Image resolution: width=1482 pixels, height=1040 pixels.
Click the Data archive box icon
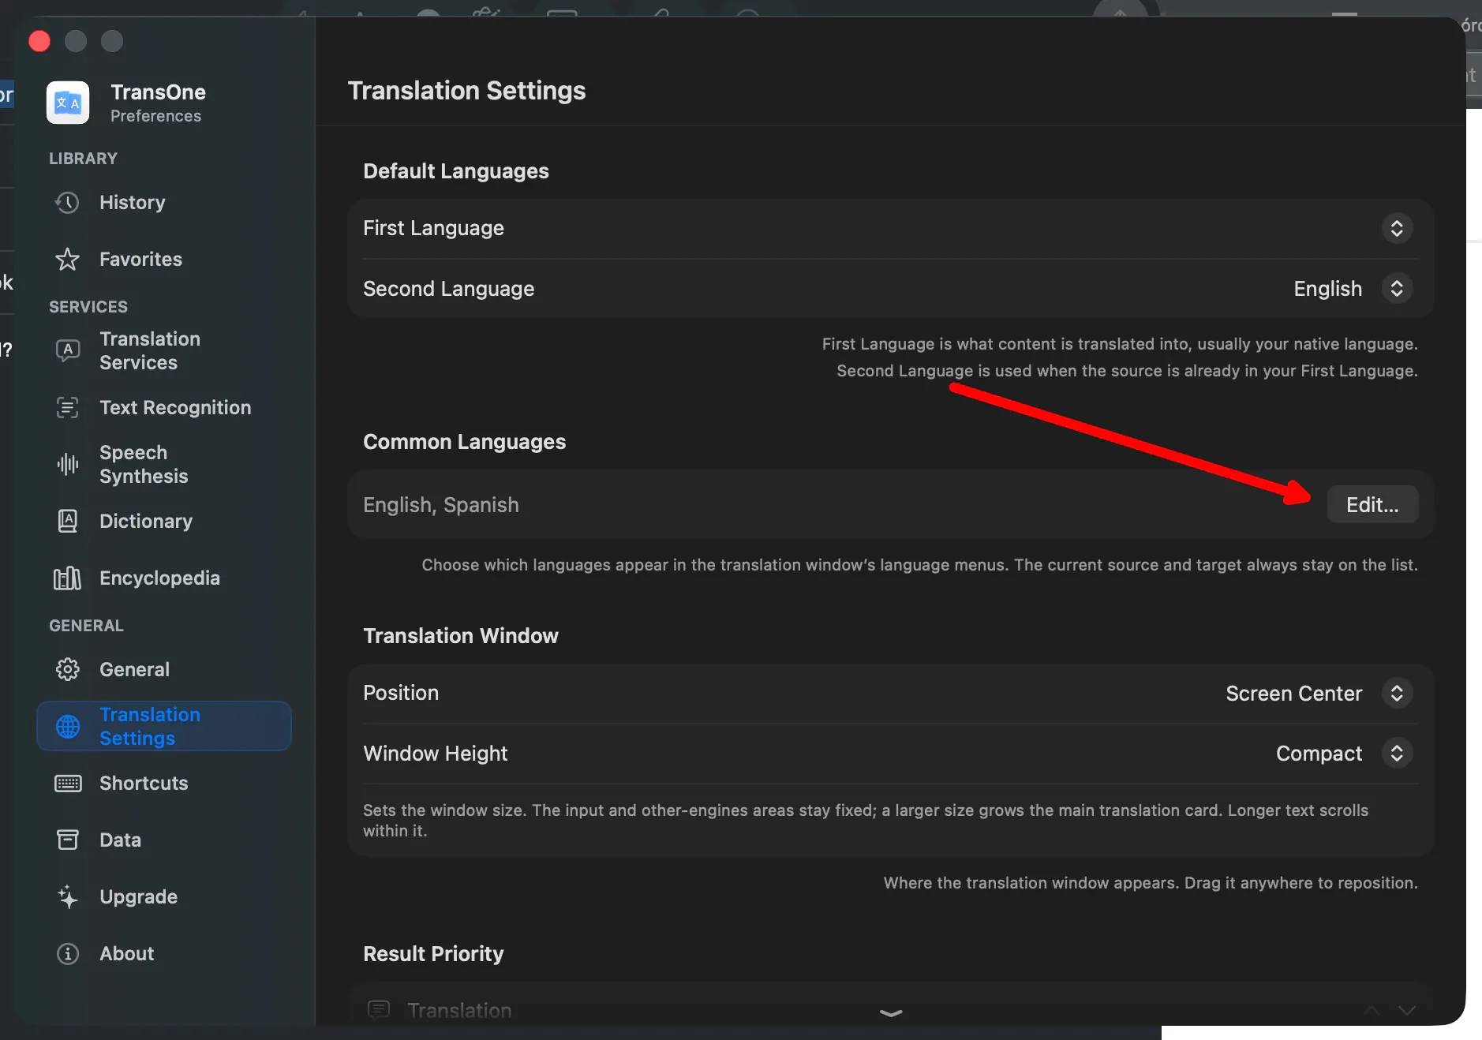68,840
